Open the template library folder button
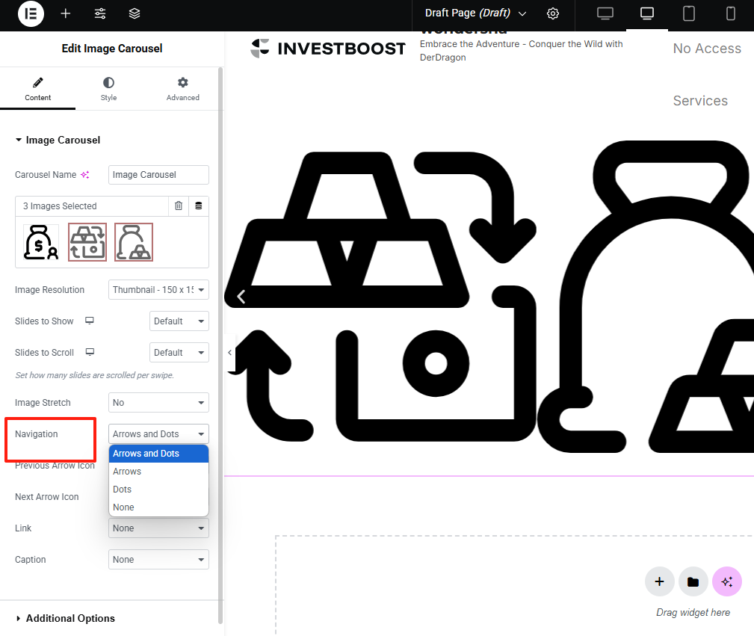Screen dimensions: 754x636 pos(693,581)
